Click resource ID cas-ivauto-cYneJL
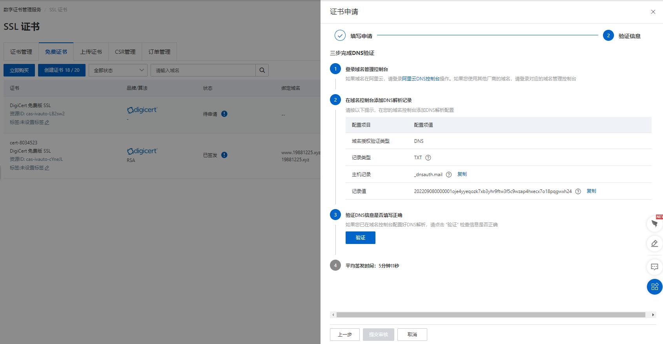The height and width of the screenshot is (344, 663). [x=36, y=159]
